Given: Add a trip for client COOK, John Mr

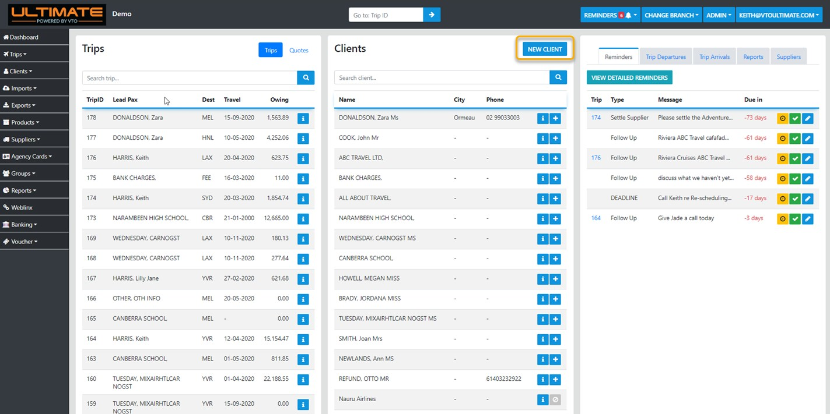Looking at the screenshot, I should [555, 139].
